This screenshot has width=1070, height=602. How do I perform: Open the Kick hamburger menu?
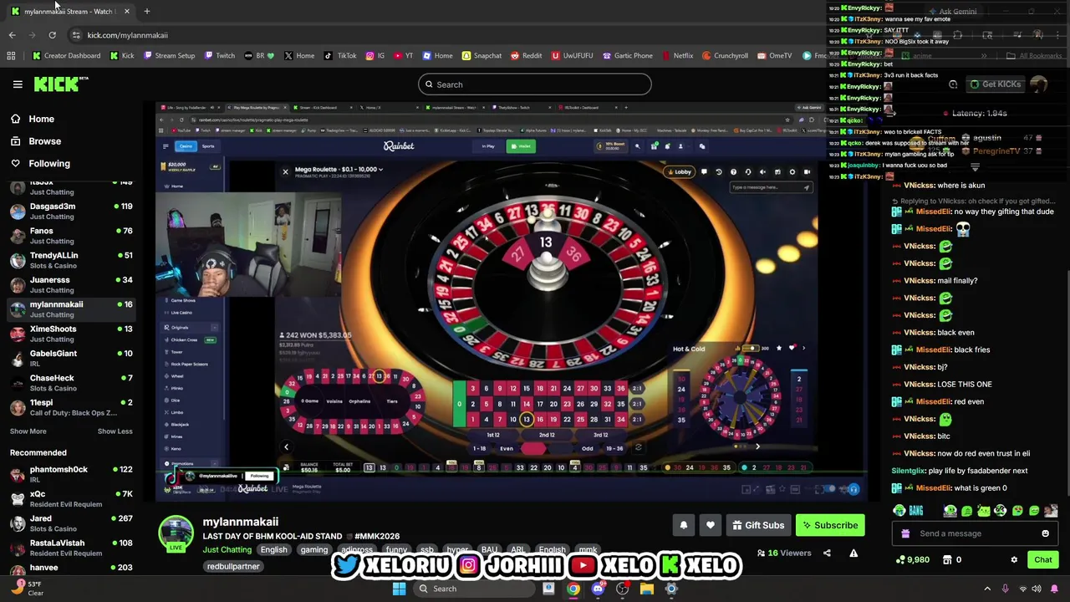[18, 84]
